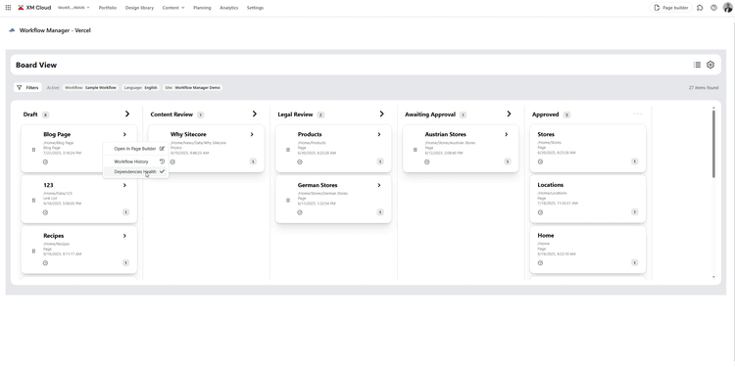
Task: Click the status icon on Locations card
Action: (540, 212)
